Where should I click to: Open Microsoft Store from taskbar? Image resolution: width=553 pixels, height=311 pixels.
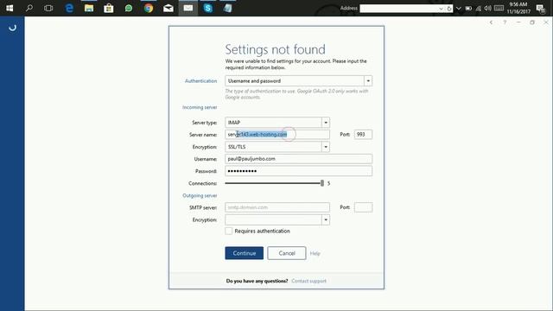coord(109,8)
